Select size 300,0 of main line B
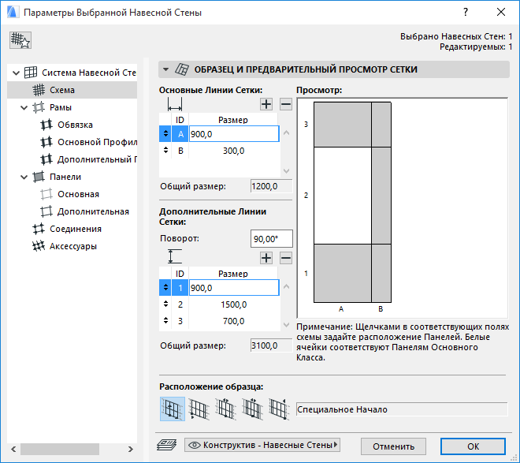This screenshot has width=520, height=463. tap(234, 151)
